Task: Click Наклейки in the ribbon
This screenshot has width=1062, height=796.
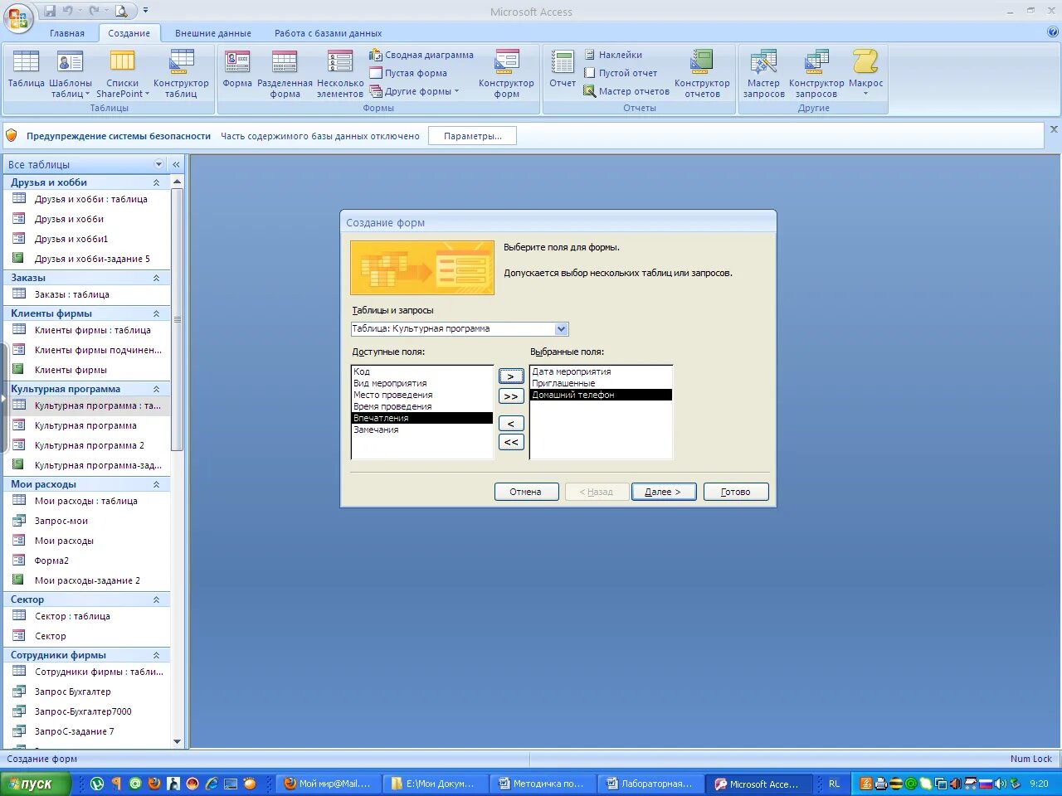Action: coord(613,55)
